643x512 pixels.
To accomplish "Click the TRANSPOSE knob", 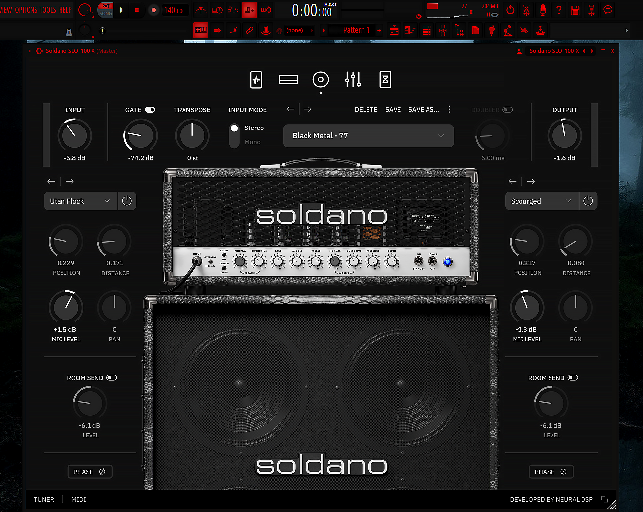I will coord(192,135).
